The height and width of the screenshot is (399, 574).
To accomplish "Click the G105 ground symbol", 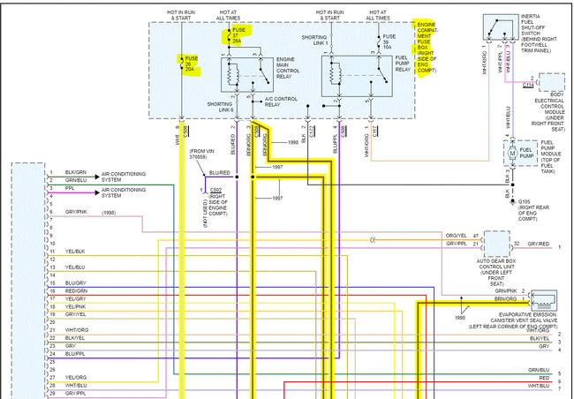I will pos(512,201).
